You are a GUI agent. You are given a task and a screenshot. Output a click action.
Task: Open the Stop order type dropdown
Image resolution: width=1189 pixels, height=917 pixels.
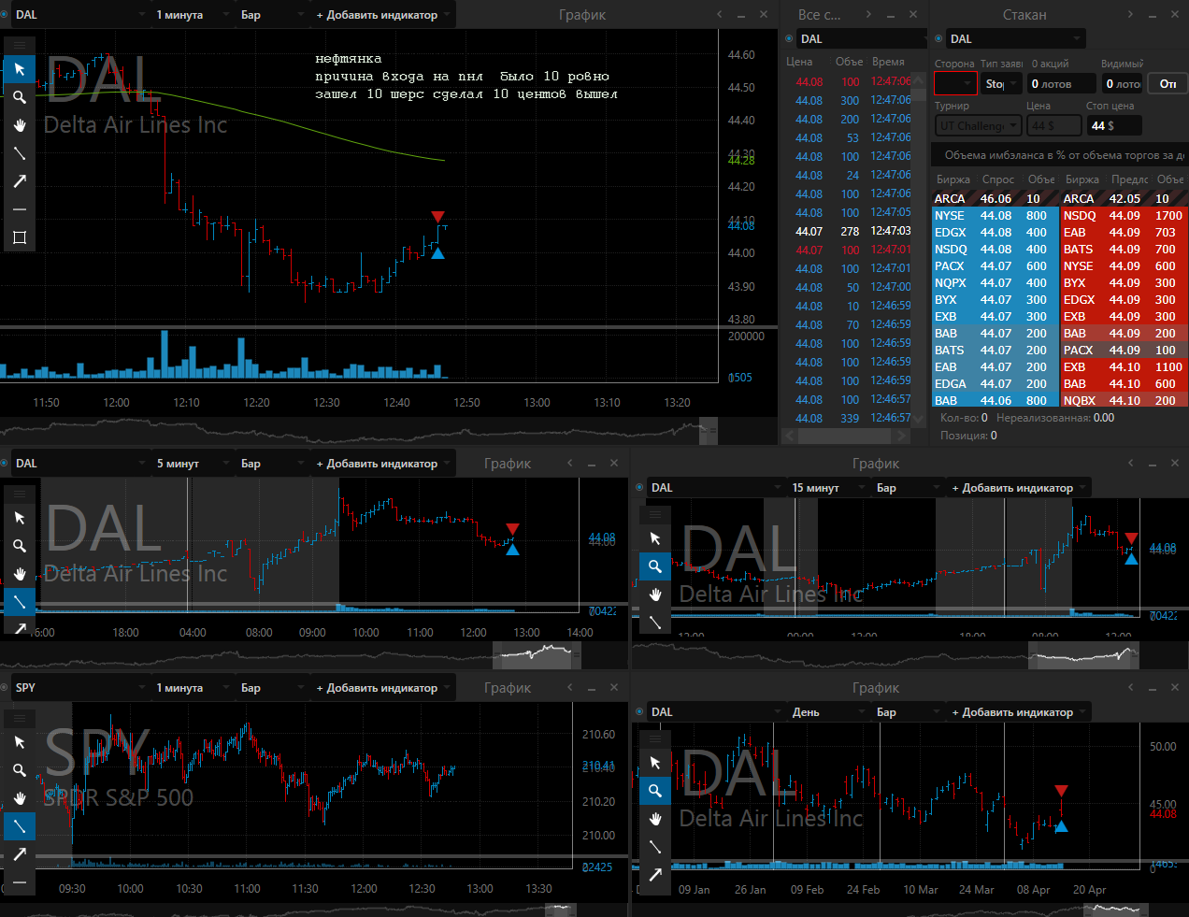[1000, 84]
